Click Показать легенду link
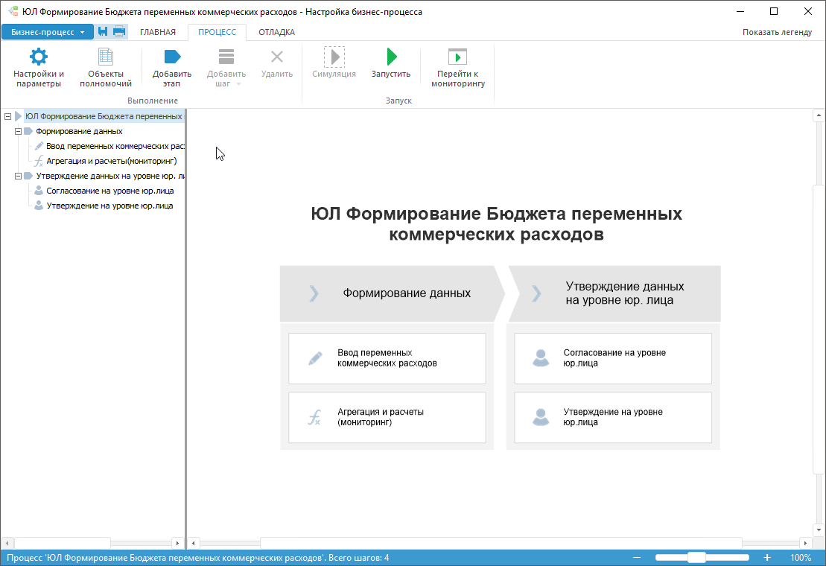 [x=777, y=32]
